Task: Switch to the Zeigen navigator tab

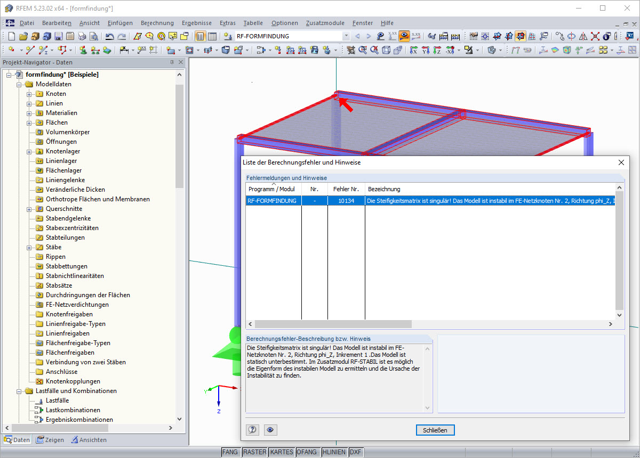Action: 50,440
